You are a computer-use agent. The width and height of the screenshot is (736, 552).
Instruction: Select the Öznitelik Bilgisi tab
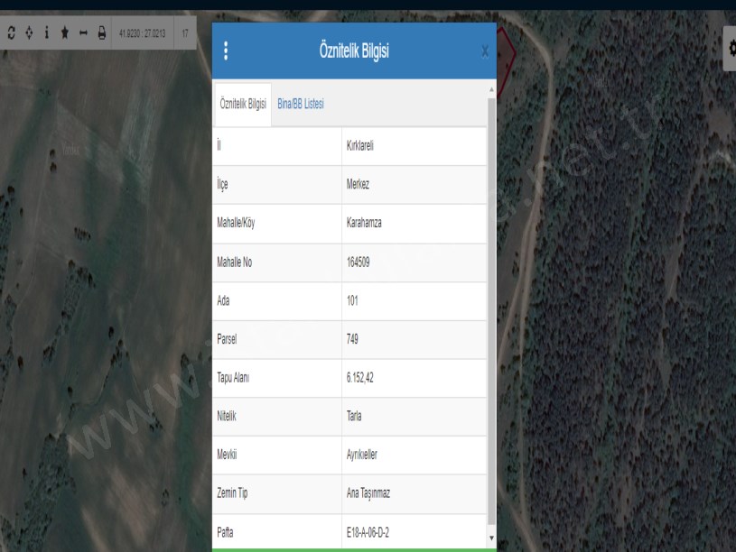[x=243, y=105]
